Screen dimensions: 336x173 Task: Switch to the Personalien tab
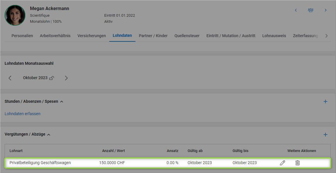(x=22, y=36)
